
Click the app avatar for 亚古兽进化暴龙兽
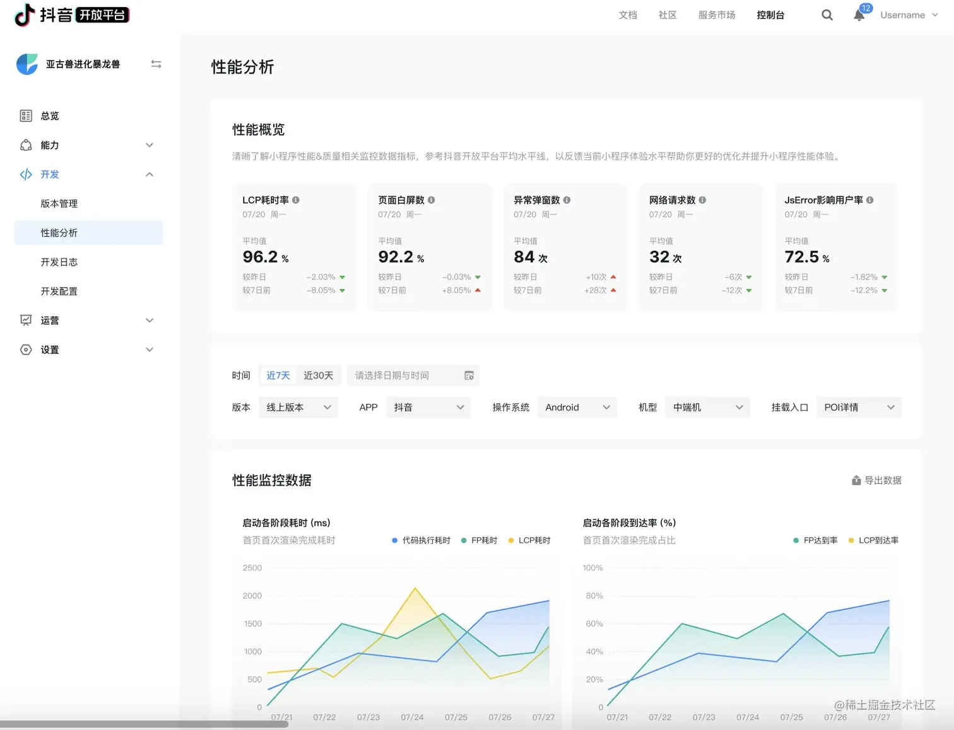[27, 64]
